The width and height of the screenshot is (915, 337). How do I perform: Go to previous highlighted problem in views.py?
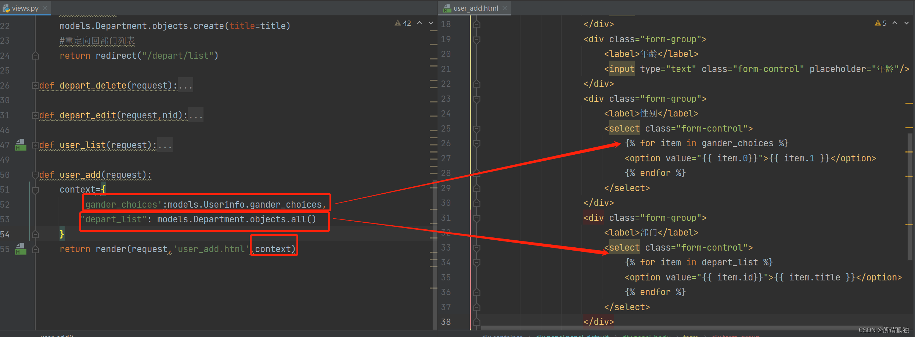(419, 23)
